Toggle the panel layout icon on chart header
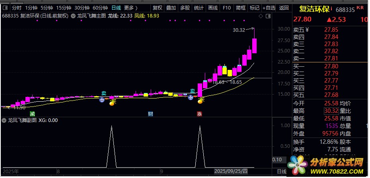The height and width of the screenshot is (178, 370). [x=268, y=16]
